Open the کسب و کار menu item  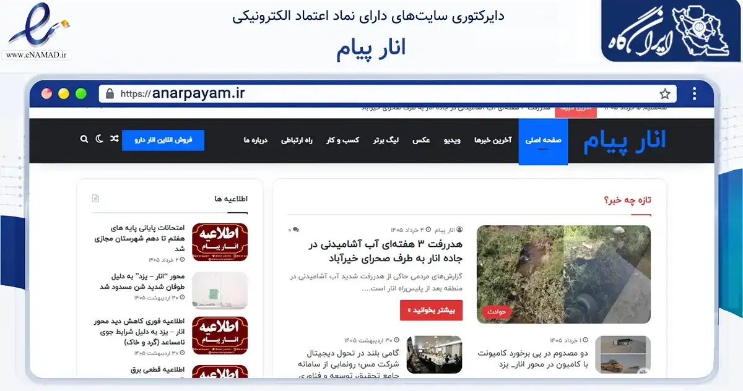(x=343, y=140)
